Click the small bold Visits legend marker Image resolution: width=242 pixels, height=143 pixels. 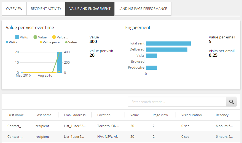7,42
